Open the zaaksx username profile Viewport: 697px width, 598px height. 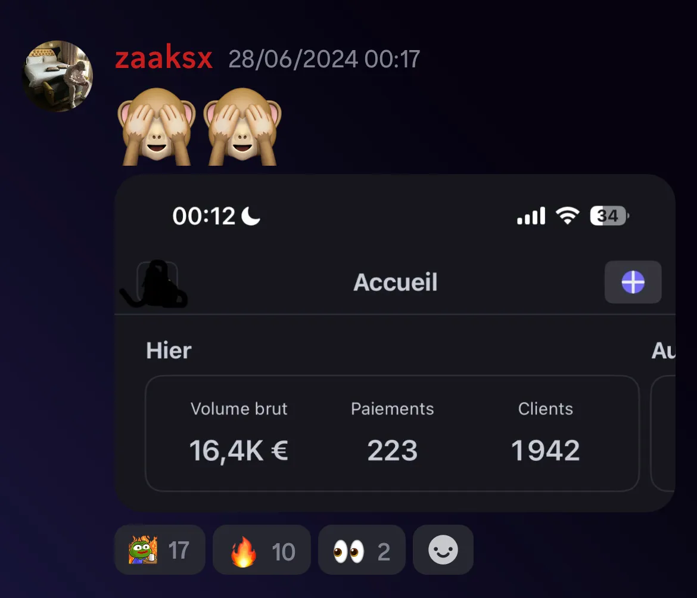coord(164,57)
